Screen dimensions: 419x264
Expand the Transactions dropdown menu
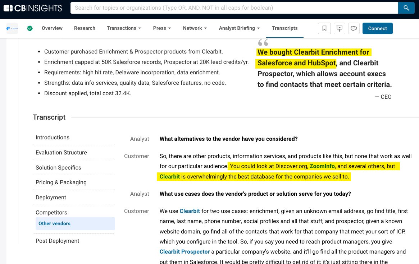pos(124,28)
